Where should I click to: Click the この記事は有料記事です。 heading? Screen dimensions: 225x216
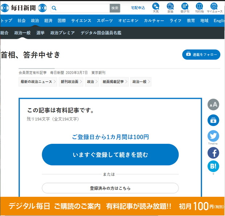click(60, 110)
